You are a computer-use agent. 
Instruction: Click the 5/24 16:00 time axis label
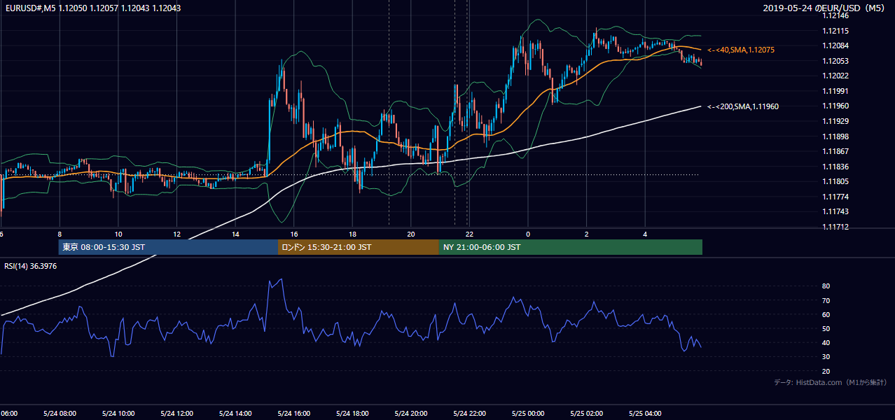tap(294, 414)
